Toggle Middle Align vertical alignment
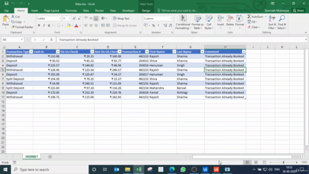The width and height of the screenshot is (309, 174). pos(91,18)
